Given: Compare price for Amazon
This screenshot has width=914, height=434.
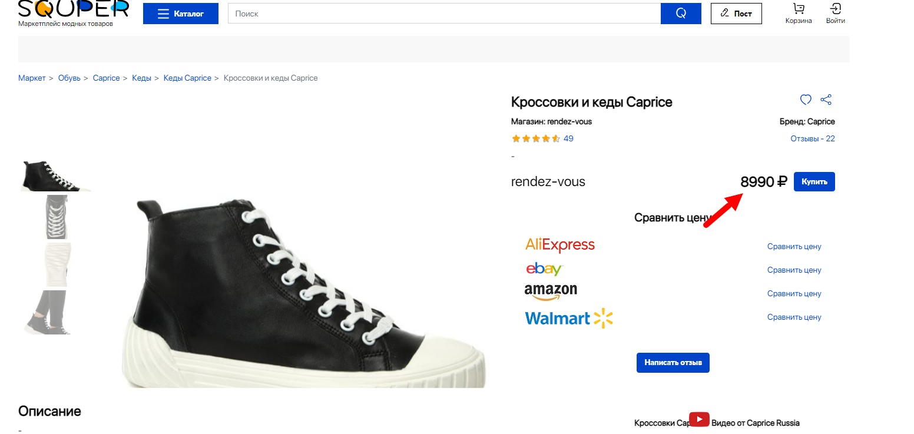Looking at the screenshot, I should click(794, 294).
